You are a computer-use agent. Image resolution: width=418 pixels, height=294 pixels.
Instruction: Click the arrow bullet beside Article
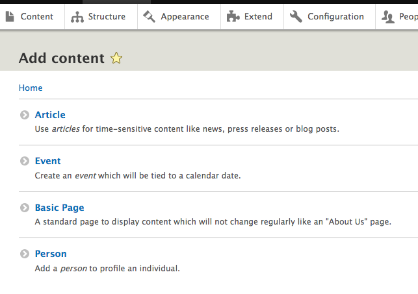pos(25,115)
